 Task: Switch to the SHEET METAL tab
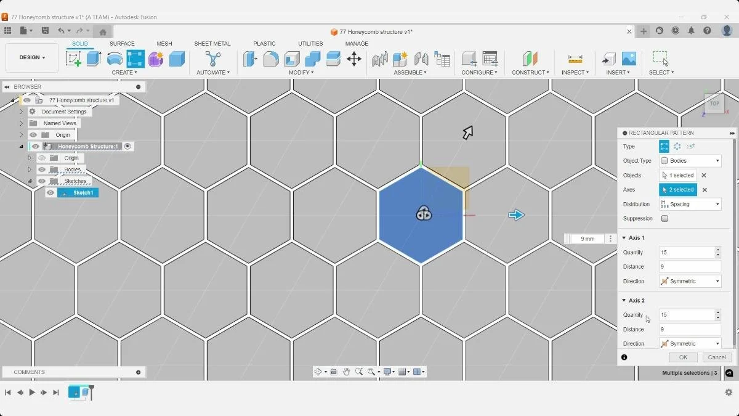[x=212, y=44]
